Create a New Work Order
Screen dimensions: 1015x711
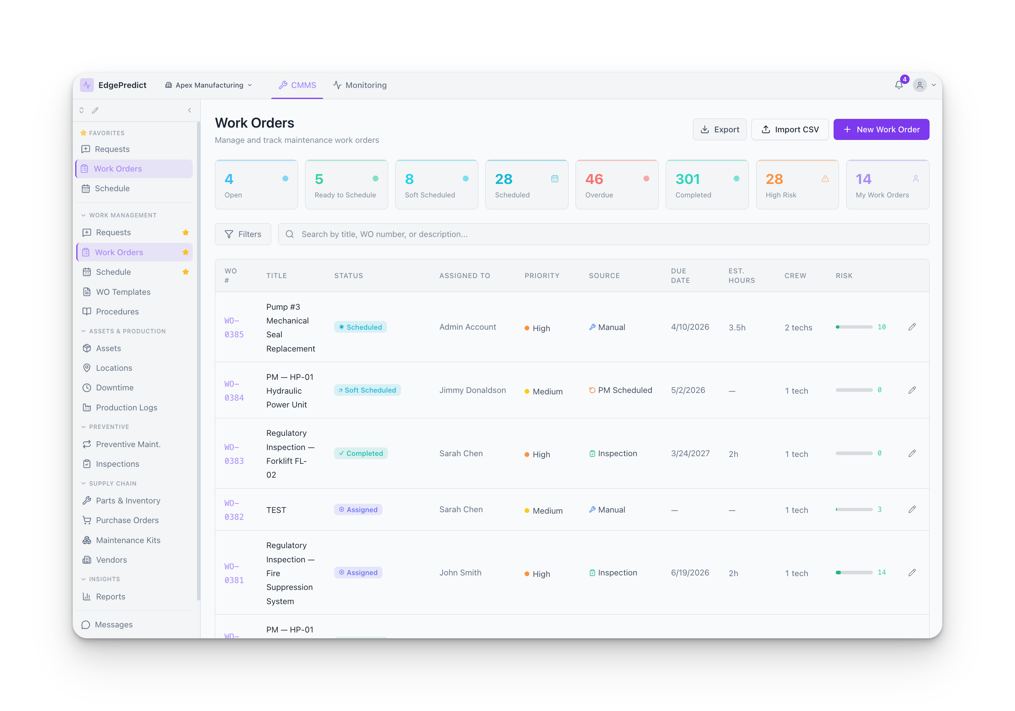[x=881, y=129]
